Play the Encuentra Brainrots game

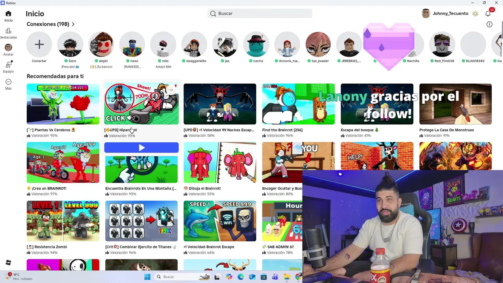(141, 147)
